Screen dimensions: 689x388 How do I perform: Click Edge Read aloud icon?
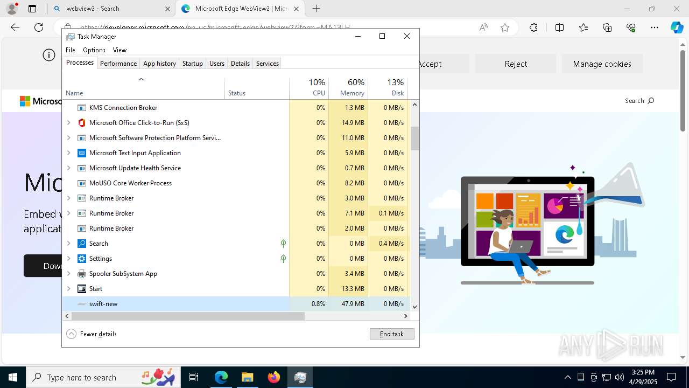483,27
